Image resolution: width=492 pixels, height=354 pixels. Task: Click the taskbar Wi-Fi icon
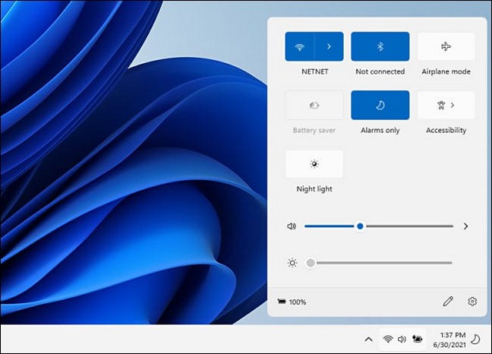coord(388,339)
